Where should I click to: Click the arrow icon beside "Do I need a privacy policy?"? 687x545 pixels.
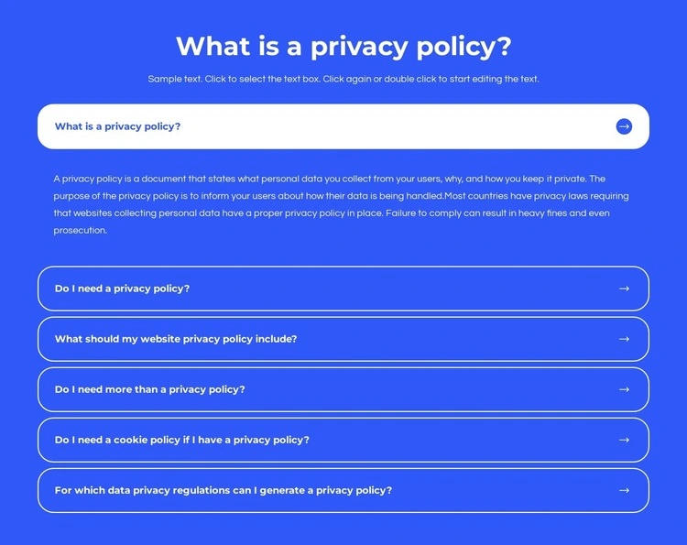click(x=624, y=289)
